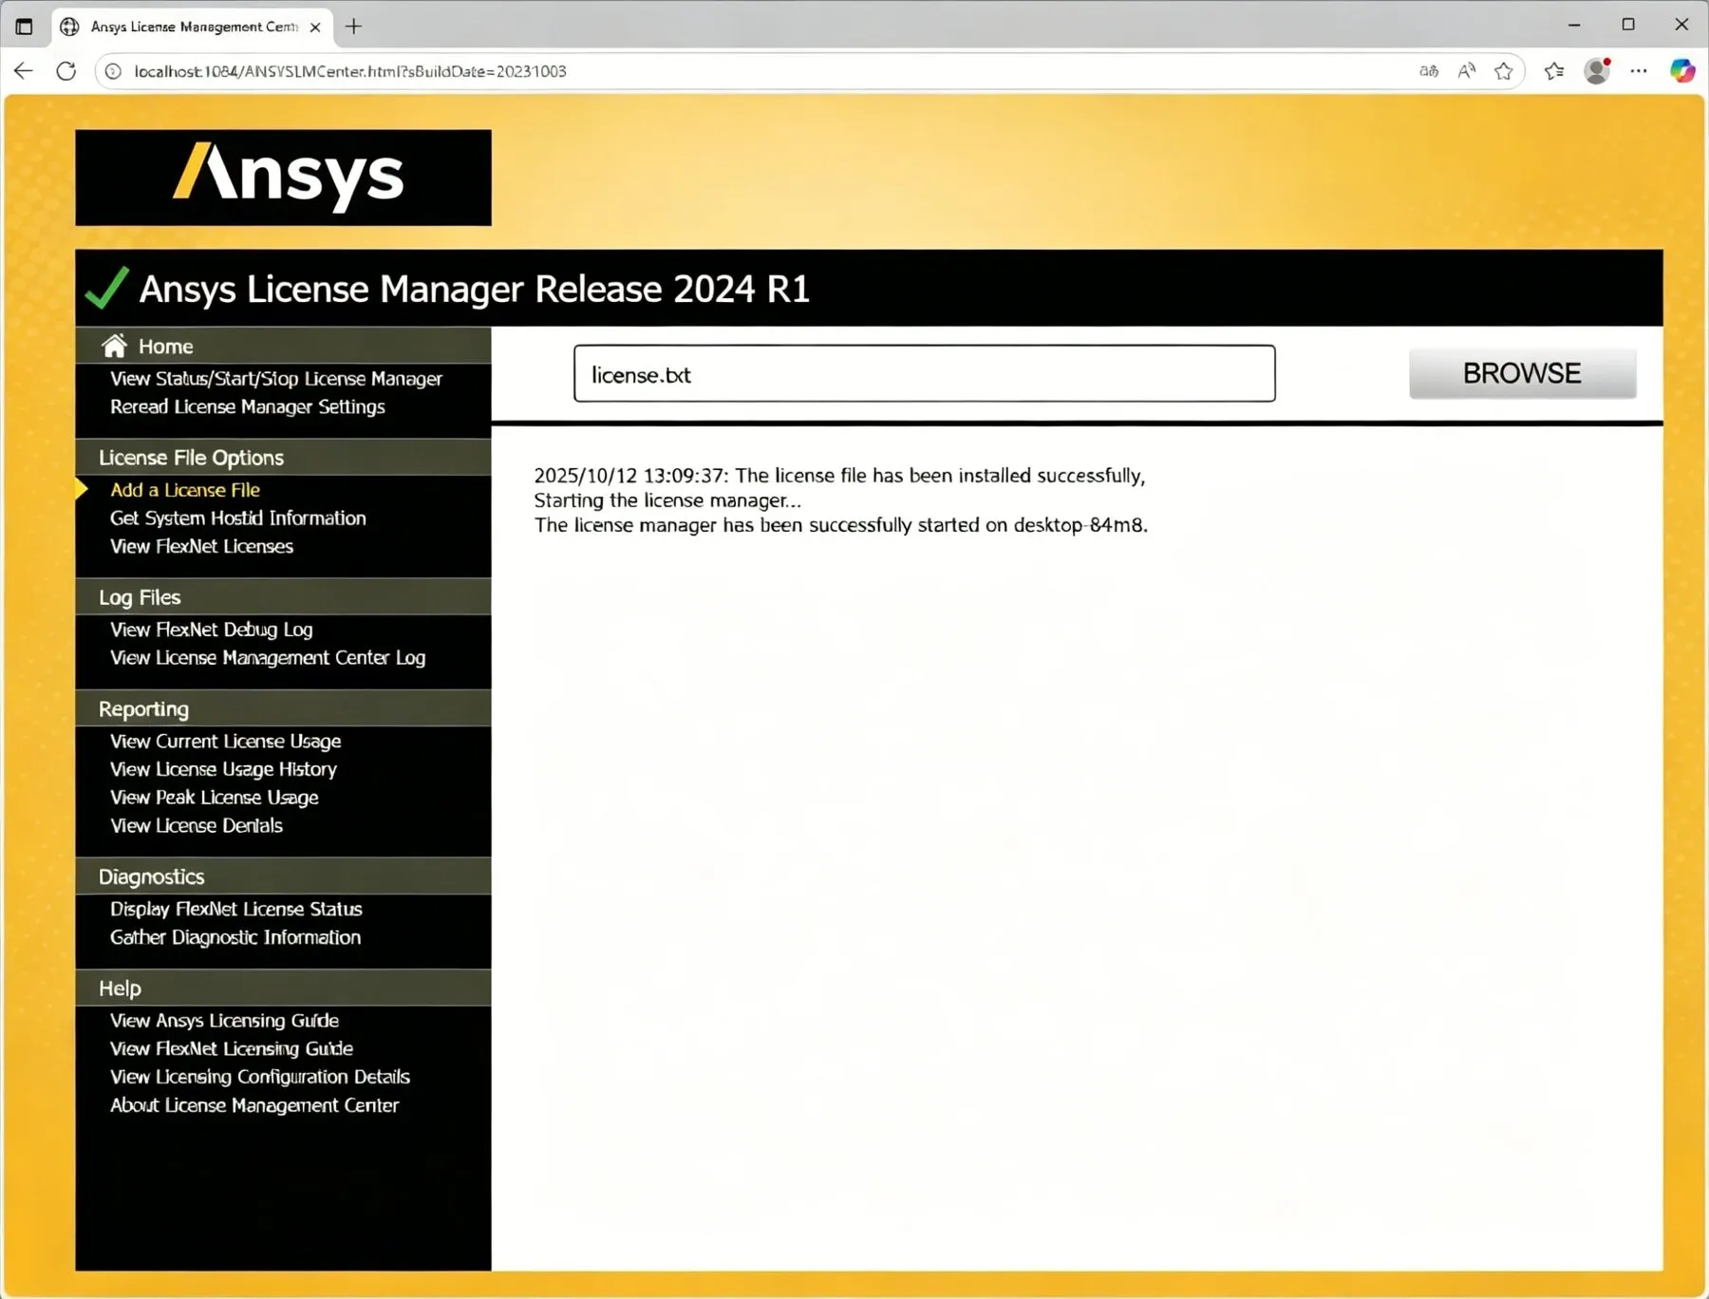This screenshot has width=1709, height=1299.
Task: Open View Status/Start/Stop License Manager
Action: click(x=276, y=379)
